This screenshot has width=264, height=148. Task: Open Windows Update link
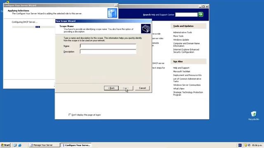(x=181, y=40)
